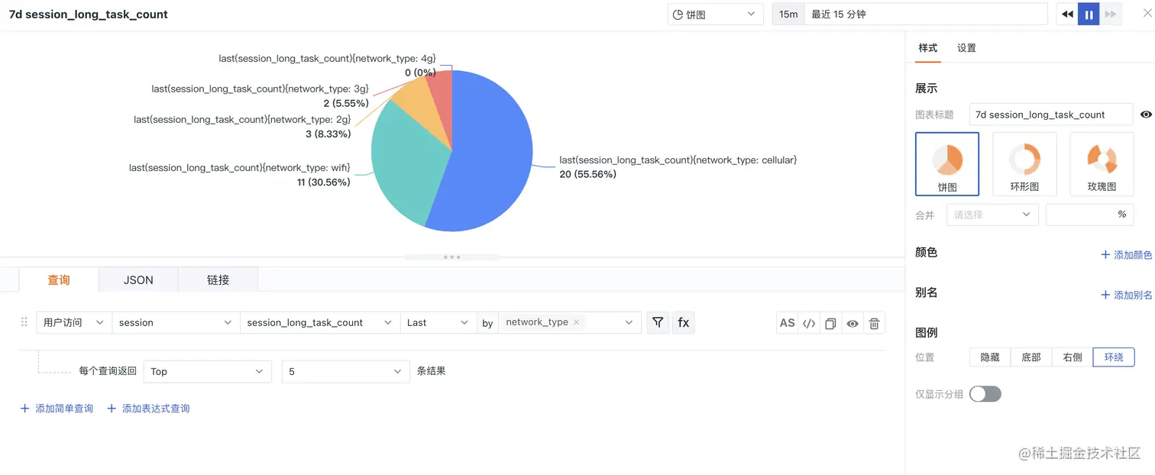Set legend position to 右侧
Image resolution: width=1155 pixels, height=475 pixels.
[x=1072, y=357]
